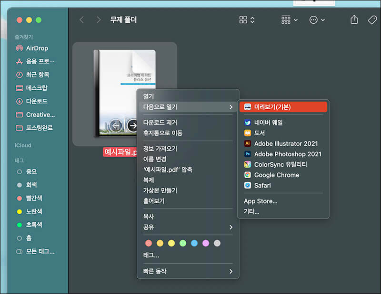Pick the red tag color swatch
381x294 pixels.
click(149, 243)
